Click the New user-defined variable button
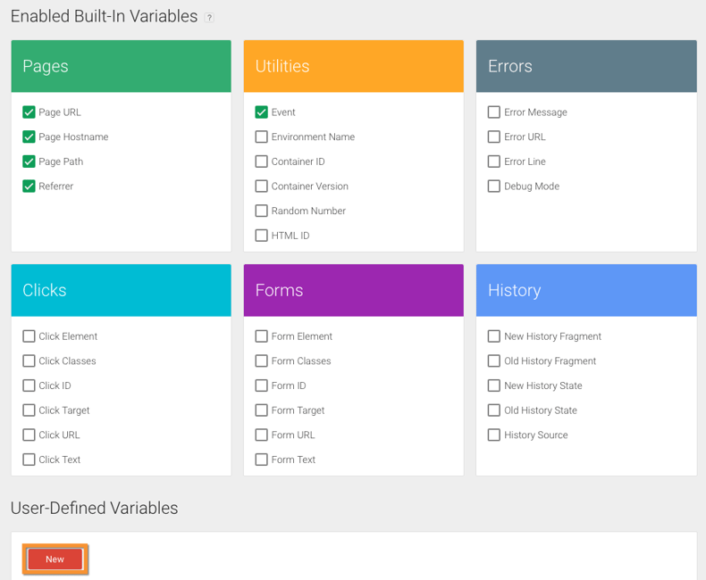 click(55, 559)
